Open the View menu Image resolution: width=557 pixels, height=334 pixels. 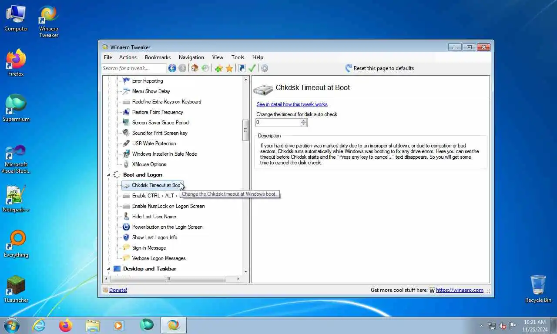click(x=218, y=57)
